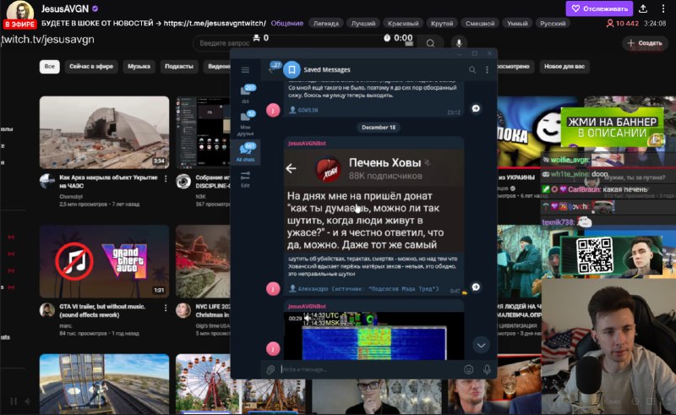Open the Мои друзья chat folder
The image size is (676, 415).
coord(245,123)
